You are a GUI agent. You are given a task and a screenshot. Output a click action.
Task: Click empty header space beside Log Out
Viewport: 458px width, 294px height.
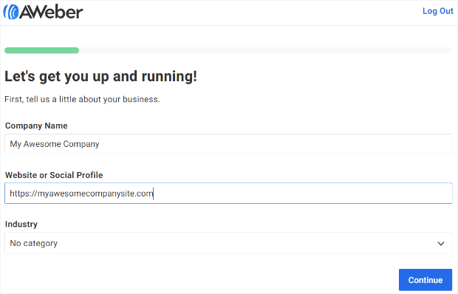pyautogui.click(x=251, y=13)
